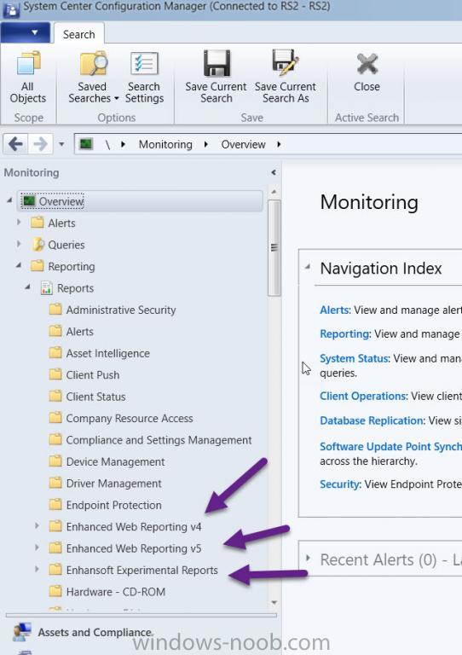Go back with the back arrow

pos(16,144)
